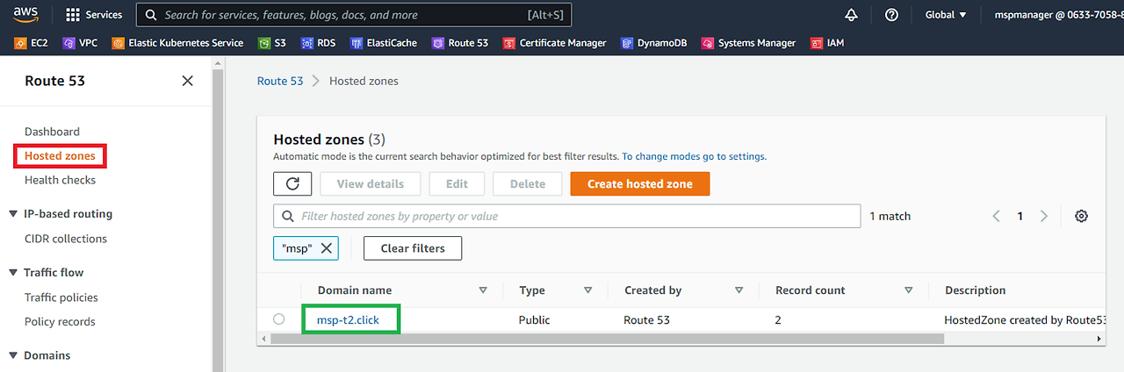This screenshot has height=372, width=1124.
Task: Open Policy records in sidebar
Action: click(x=60, y=321)
